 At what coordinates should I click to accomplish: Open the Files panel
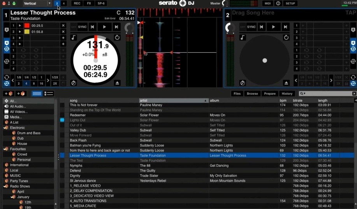point(237,94)
